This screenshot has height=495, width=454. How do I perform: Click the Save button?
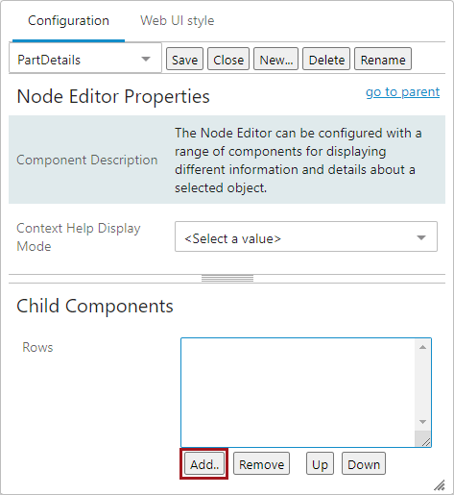[x=184, y=60]
